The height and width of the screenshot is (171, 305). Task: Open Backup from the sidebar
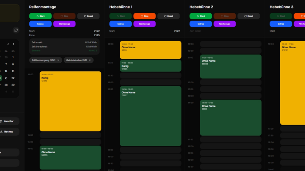coord(9,131)
